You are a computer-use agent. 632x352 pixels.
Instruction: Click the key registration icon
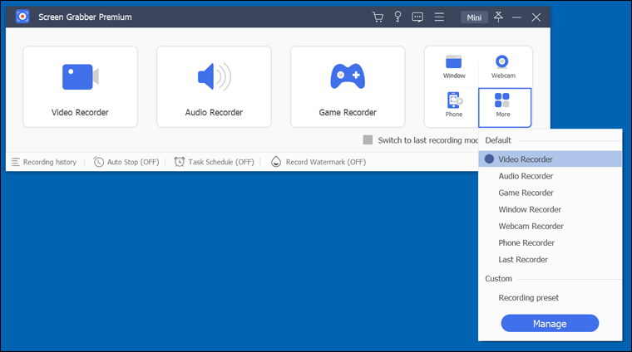[x=397, y=17]
